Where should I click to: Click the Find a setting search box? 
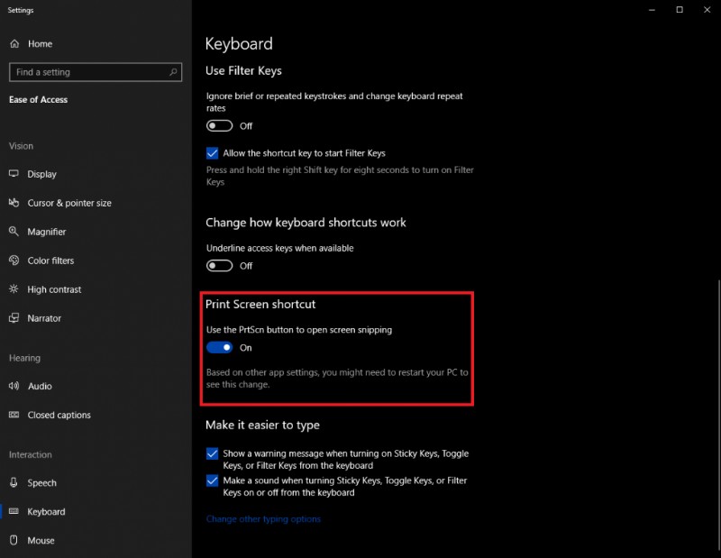[95, 71]
